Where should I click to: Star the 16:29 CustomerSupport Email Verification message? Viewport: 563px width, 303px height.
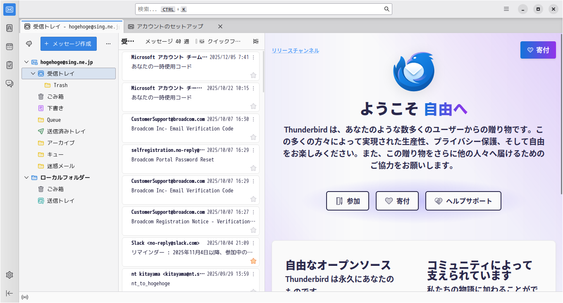(x=253, y=199)
